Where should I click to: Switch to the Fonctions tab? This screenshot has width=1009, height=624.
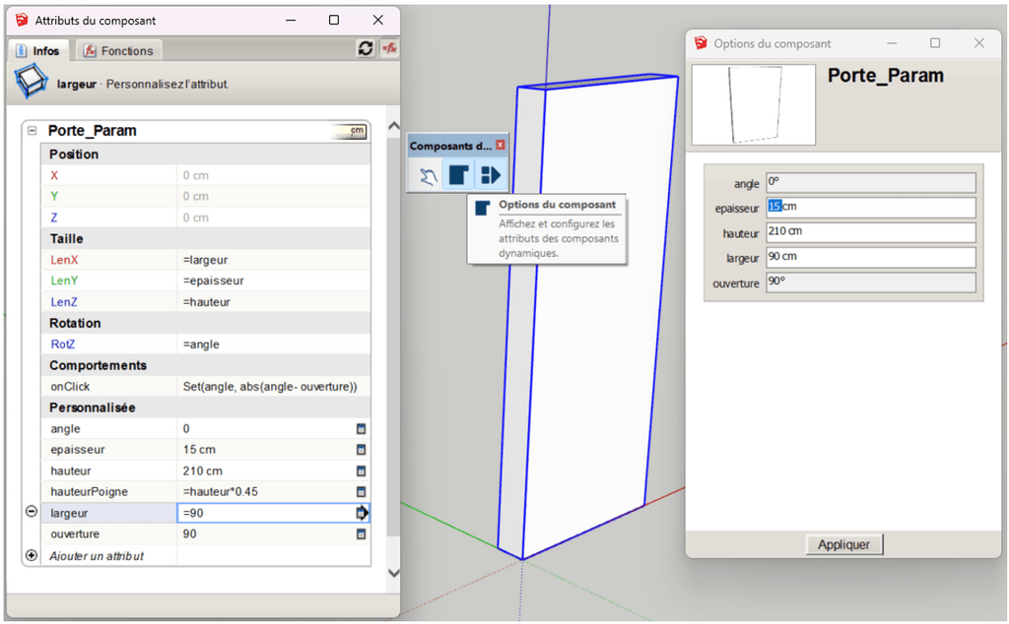[x=118, y=50]
